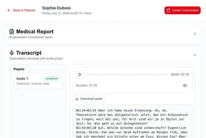Play the consultation audio
The width and height of the screenshot is (206, 138).
[x=80, y=74]
